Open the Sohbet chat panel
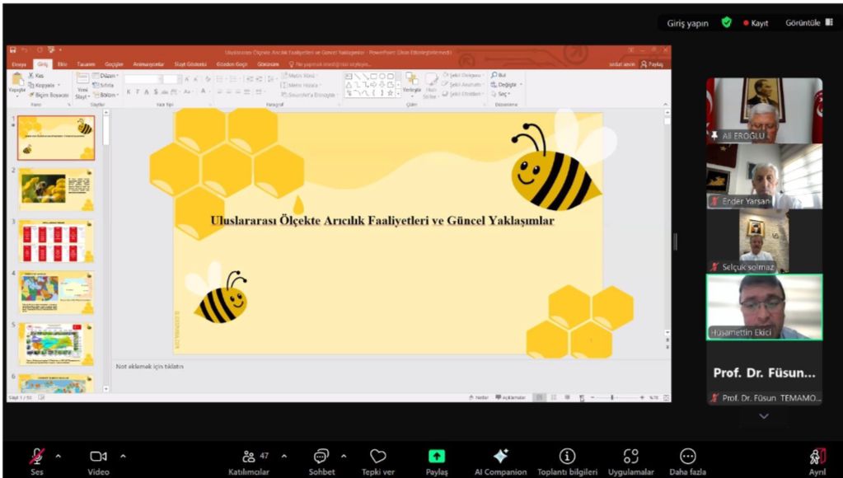The image size is (843, 478). [x=321, y=462]
